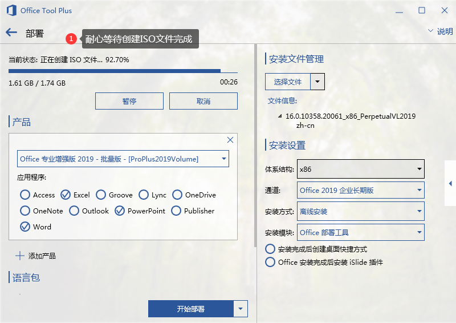The image size is (456, 323).
Task: Open the 通道 Office 2019 企业长期版 dropdown
Action: [361, 190]
